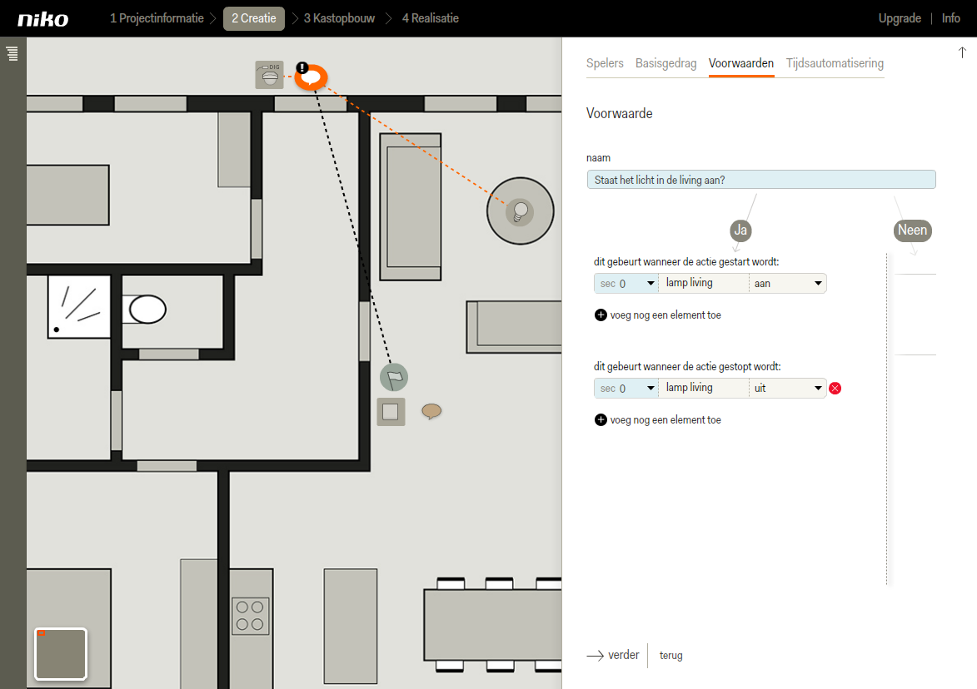
Task: Click the floor plan overview thumbnail
Action: 61,653
